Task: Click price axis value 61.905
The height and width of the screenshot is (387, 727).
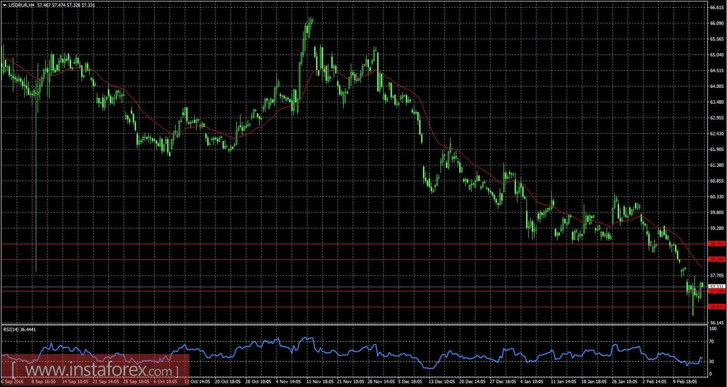Action: [717, 150]
